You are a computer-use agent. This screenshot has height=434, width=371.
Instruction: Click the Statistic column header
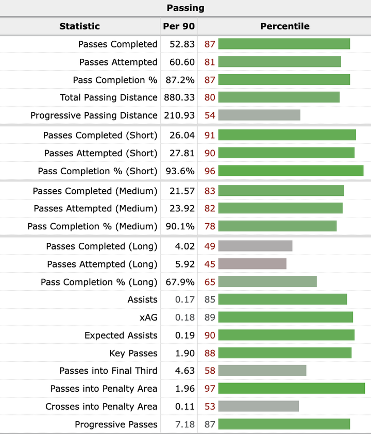[79, 26]
